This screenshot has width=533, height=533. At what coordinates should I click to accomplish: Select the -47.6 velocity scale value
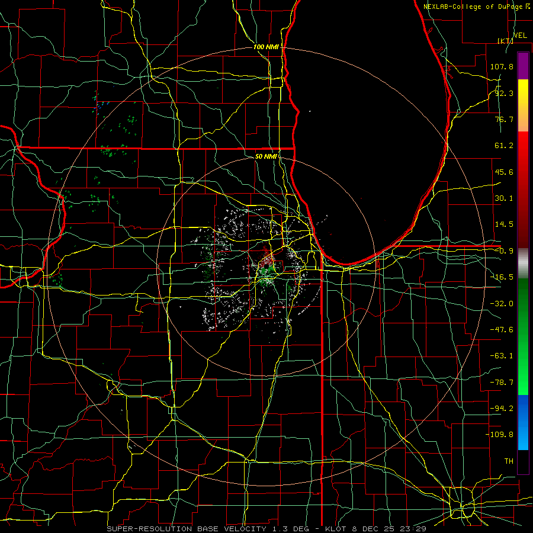(502, 330)
